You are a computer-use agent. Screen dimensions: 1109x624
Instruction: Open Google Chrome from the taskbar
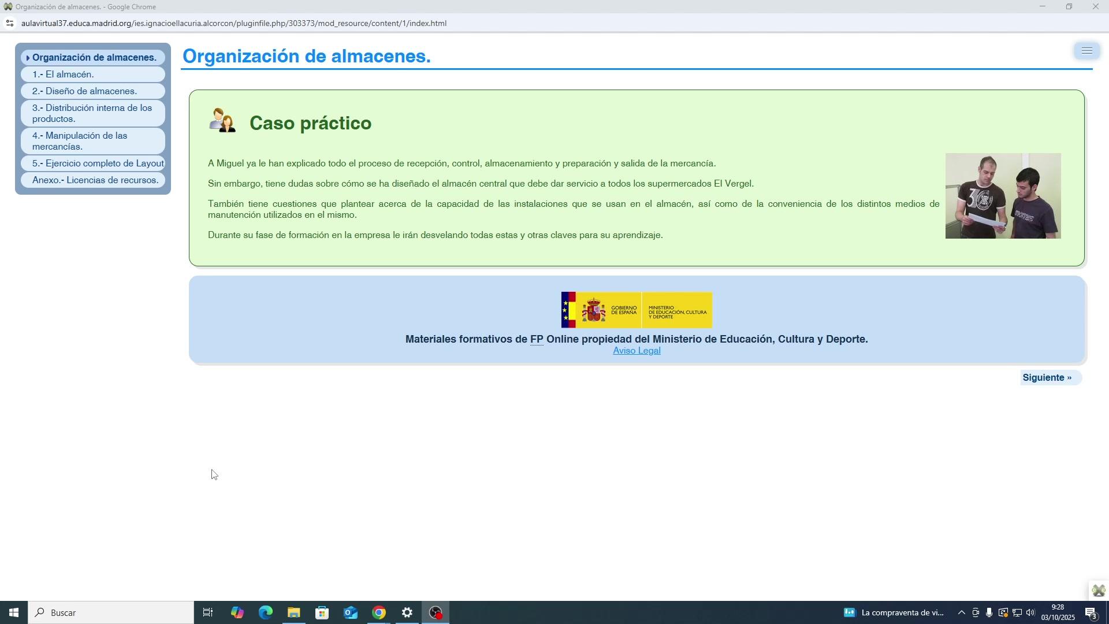tap(379, 612)
